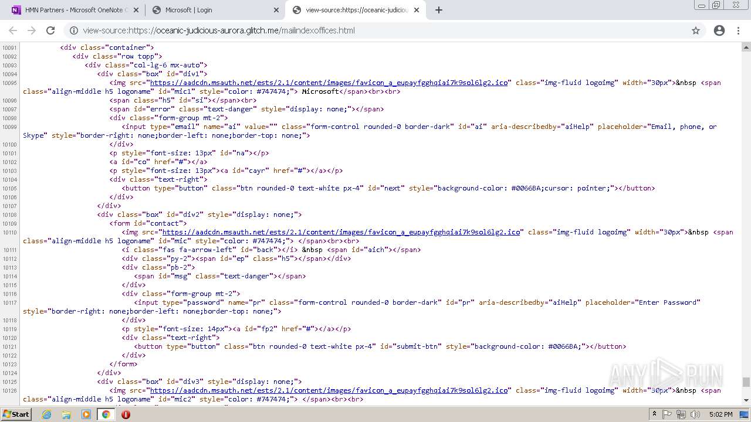
Task: Open Chrome's three-dot menu
Action: 738,30
